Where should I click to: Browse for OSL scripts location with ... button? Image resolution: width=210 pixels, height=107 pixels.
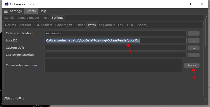[194, 55]
